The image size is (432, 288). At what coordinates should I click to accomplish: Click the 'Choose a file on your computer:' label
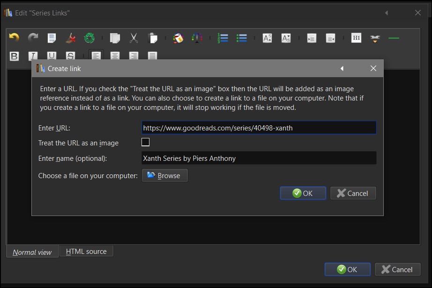pos(88,176)
